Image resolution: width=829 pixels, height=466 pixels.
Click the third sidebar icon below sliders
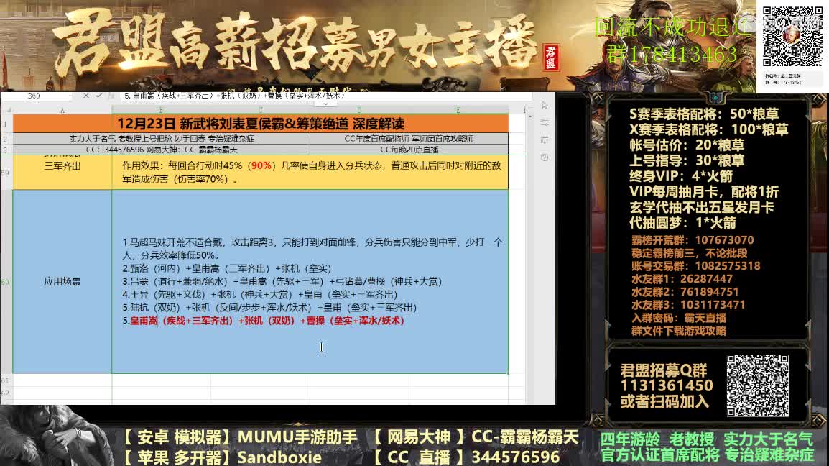(545, 140)
